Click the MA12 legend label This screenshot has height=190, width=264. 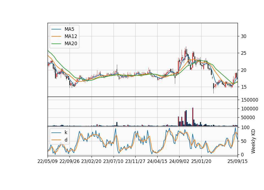[71, 36]
